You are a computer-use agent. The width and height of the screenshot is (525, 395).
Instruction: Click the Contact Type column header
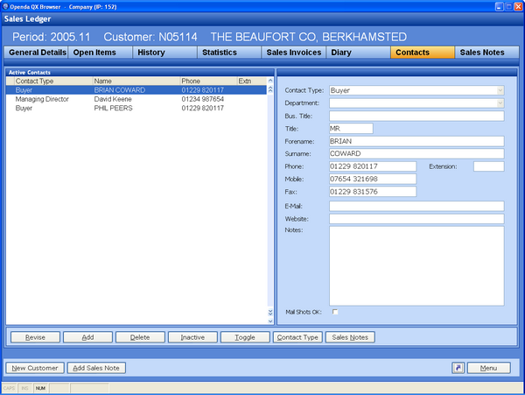[53, 81]
